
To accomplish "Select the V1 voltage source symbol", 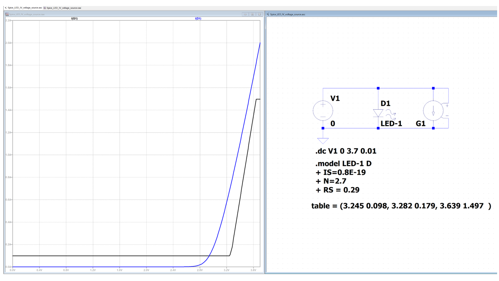I will 323,110.
